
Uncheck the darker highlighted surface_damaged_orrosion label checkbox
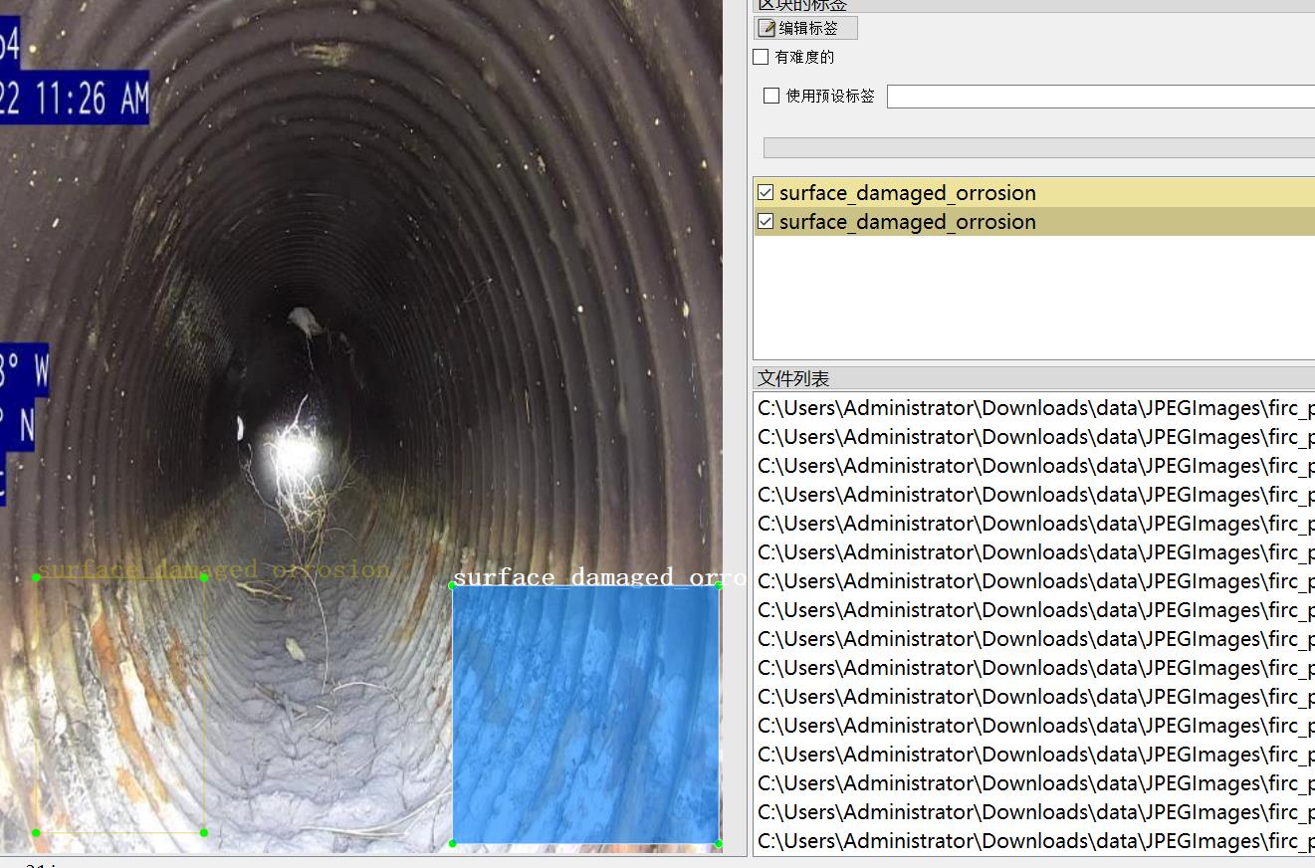point(766,221)
